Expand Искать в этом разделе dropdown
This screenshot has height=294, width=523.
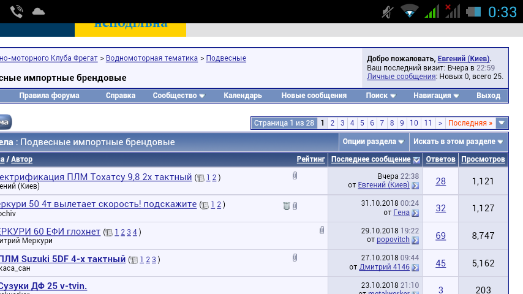tap(458, 141)
